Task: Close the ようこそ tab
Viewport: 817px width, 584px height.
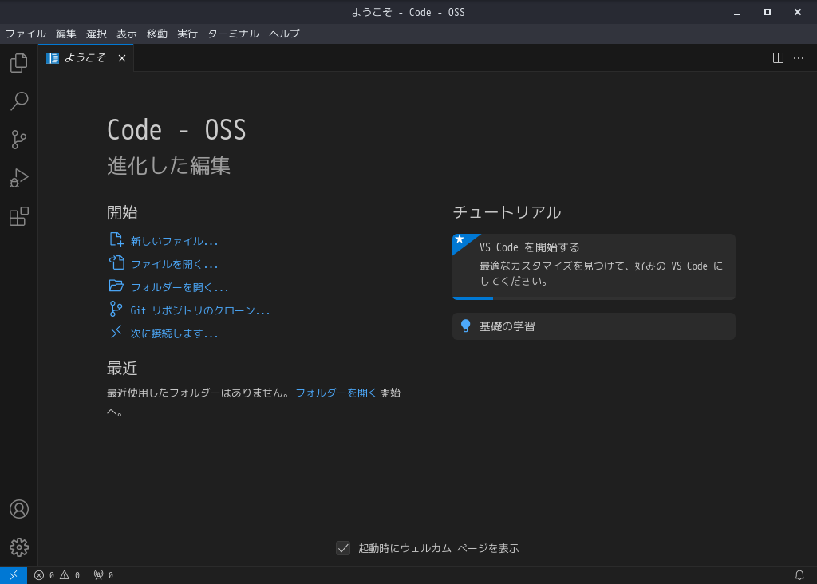Action: click(x=122, y=57)
